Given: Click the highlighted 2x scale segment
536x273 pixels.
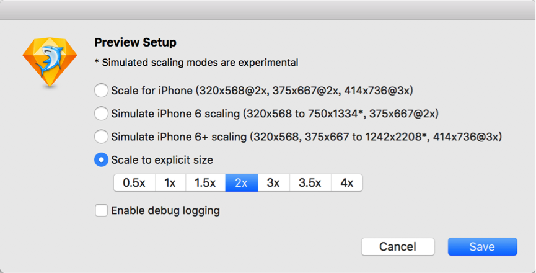Looking at the screenshot, I should (x=242, y=183).
